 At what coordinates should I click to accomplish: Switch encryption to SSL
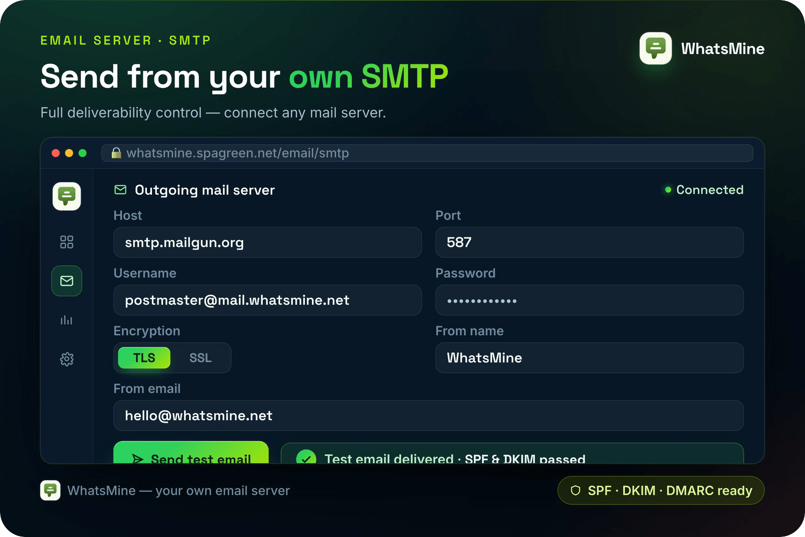(200, 358)
